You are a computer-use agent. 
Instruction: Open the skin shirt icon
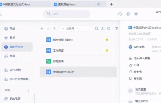[136, 14]
